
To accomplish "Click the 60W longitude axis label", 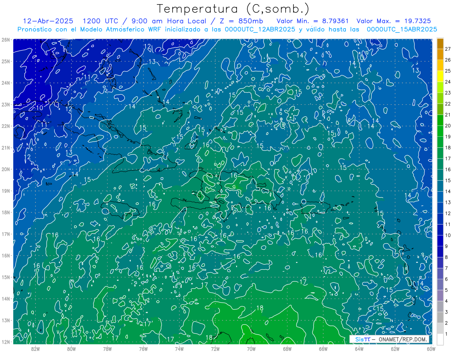I will tap(431, 349).
